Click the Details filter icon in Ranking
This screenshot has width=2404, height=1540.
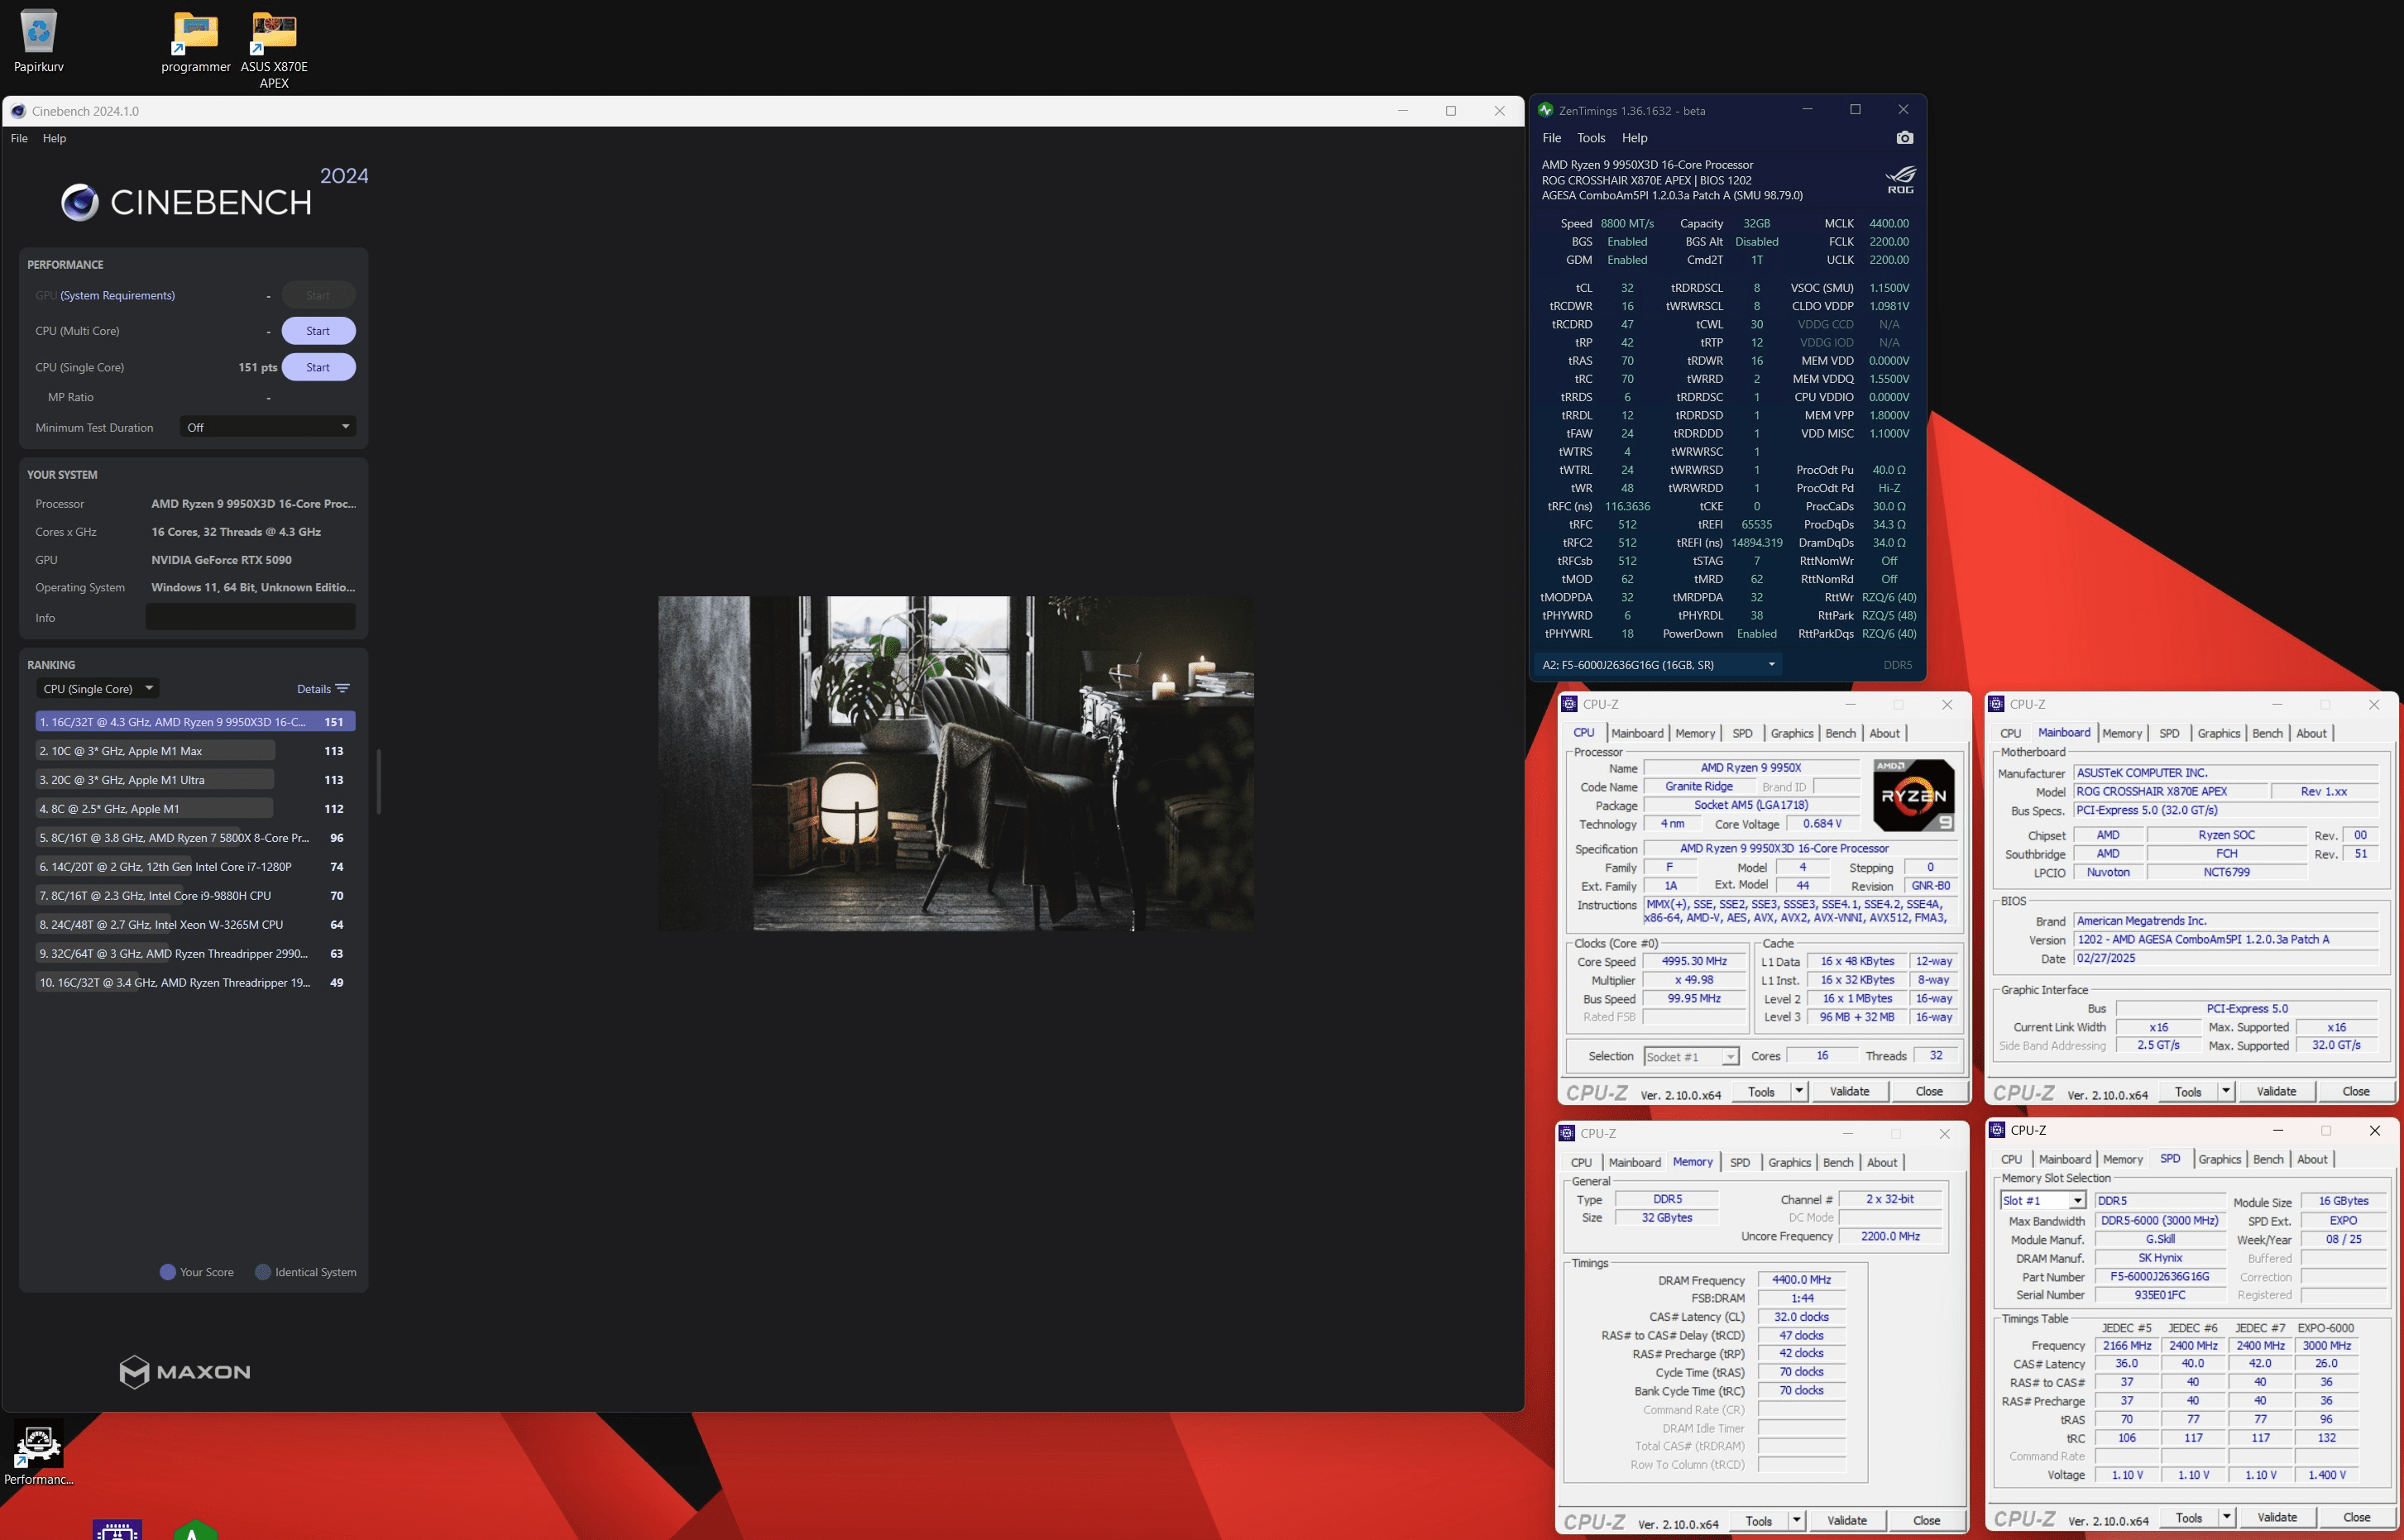click(343, 689)
